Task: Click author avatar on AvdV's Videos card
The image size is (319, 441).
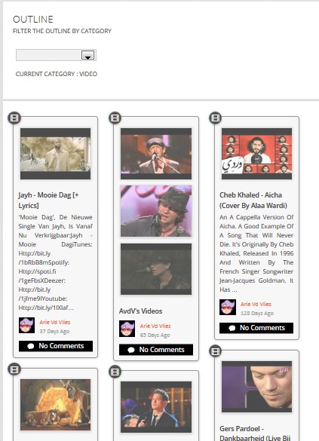Action: [x=127, y=329]
